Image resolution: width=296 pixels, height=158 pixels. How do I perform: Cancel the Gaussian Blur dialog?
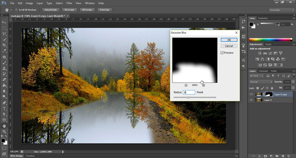pos(229,46)
